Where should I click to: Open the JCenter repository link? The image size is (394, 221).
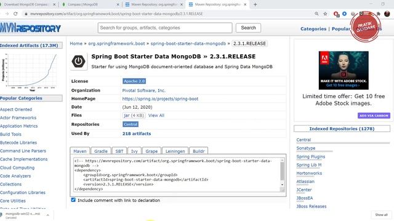[304, 190]
